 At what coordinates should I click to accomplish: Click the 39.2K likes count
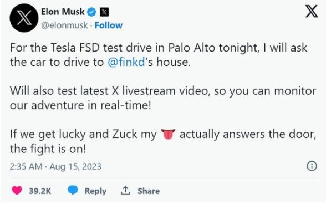pyautogui.click(x=40, y=191)
